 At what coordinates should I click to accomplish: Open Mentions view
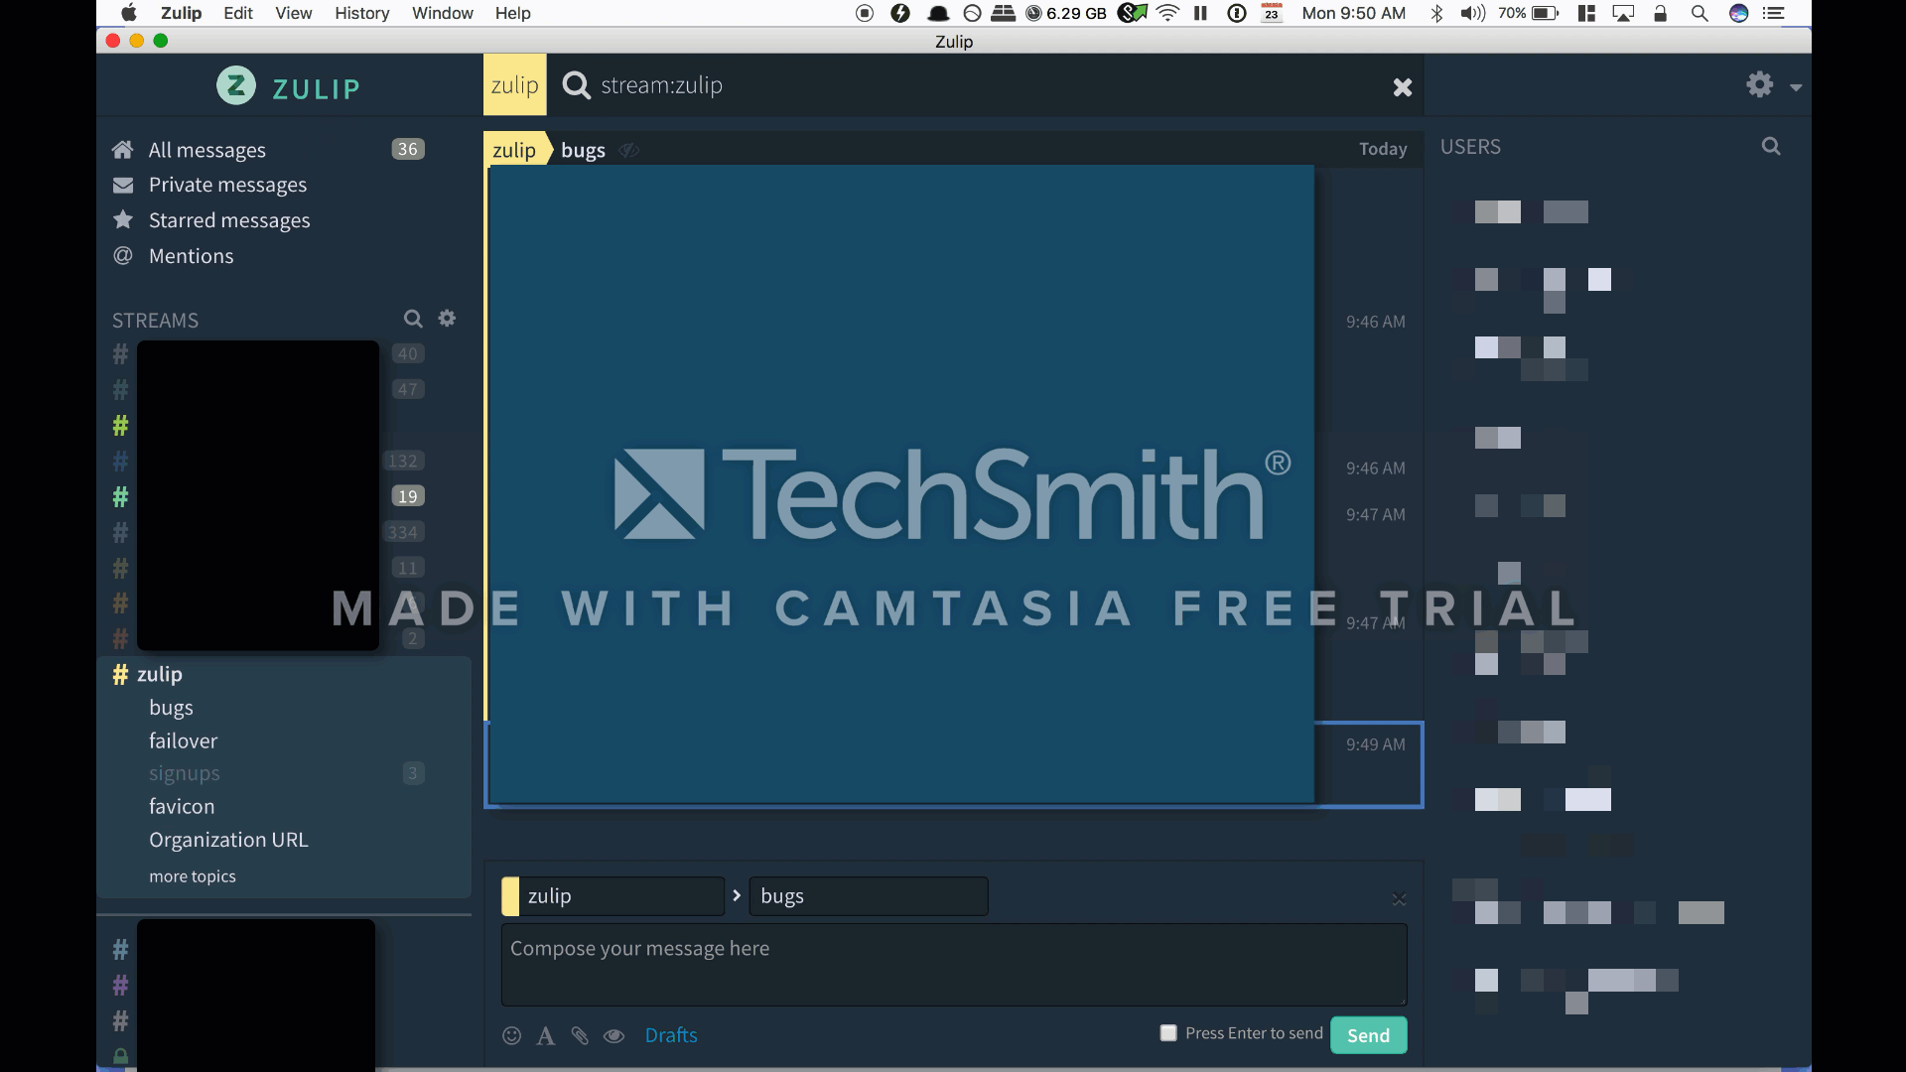(192, 256)
